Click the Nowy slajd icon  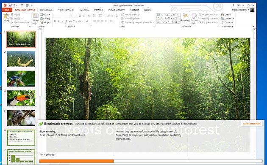click(36, 16)
